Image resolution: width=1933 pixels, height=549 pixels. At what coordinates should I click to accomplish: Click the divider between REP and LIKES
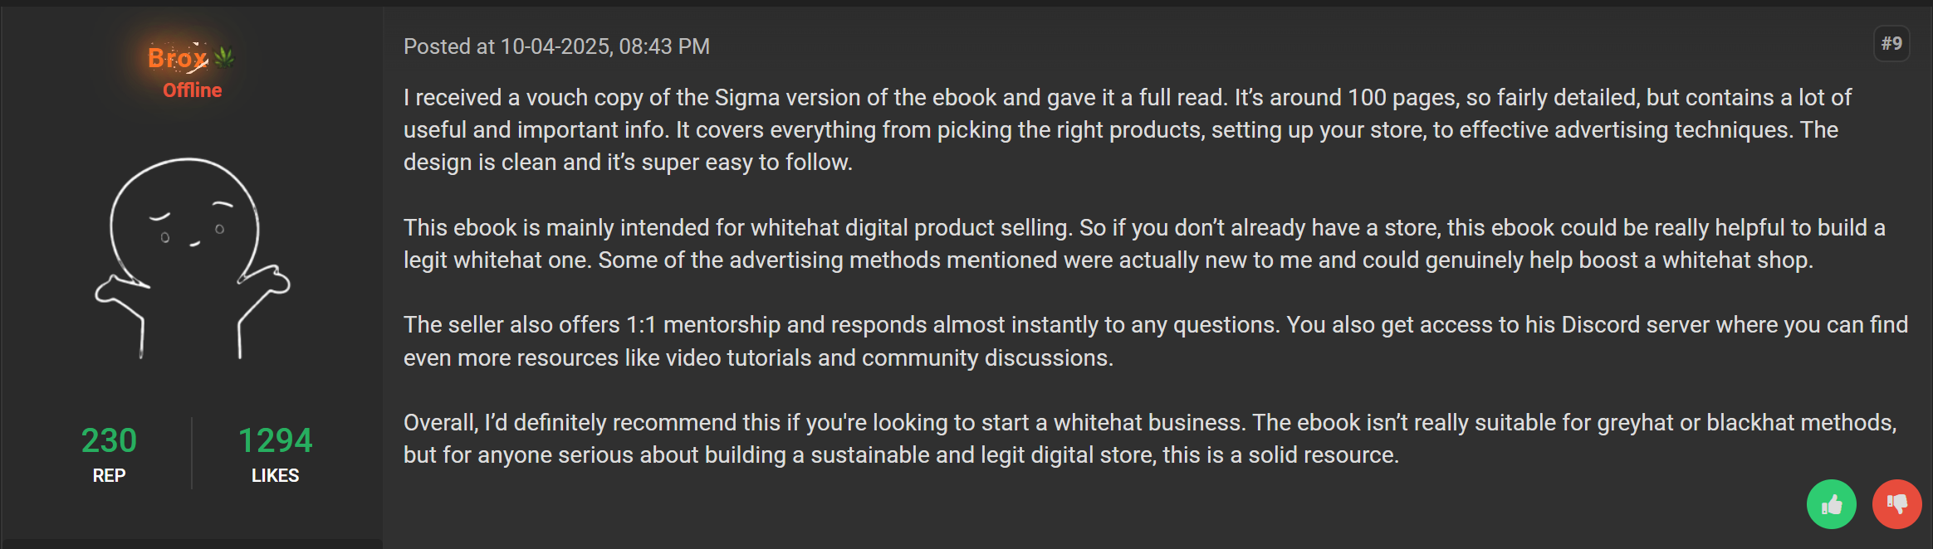192,453
